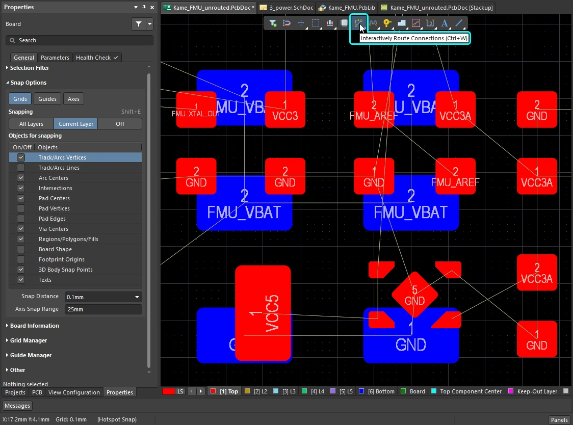Expand the Board Information section
Screen dimensions: 573x425
click(x=34, y=326)
